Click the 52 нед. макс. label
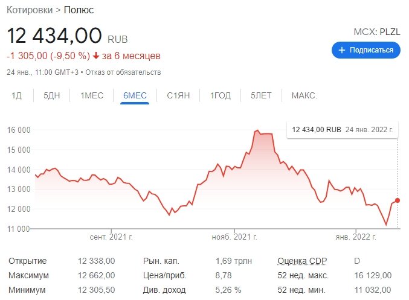Screen dimensions: 409x300 coord(303,275)
